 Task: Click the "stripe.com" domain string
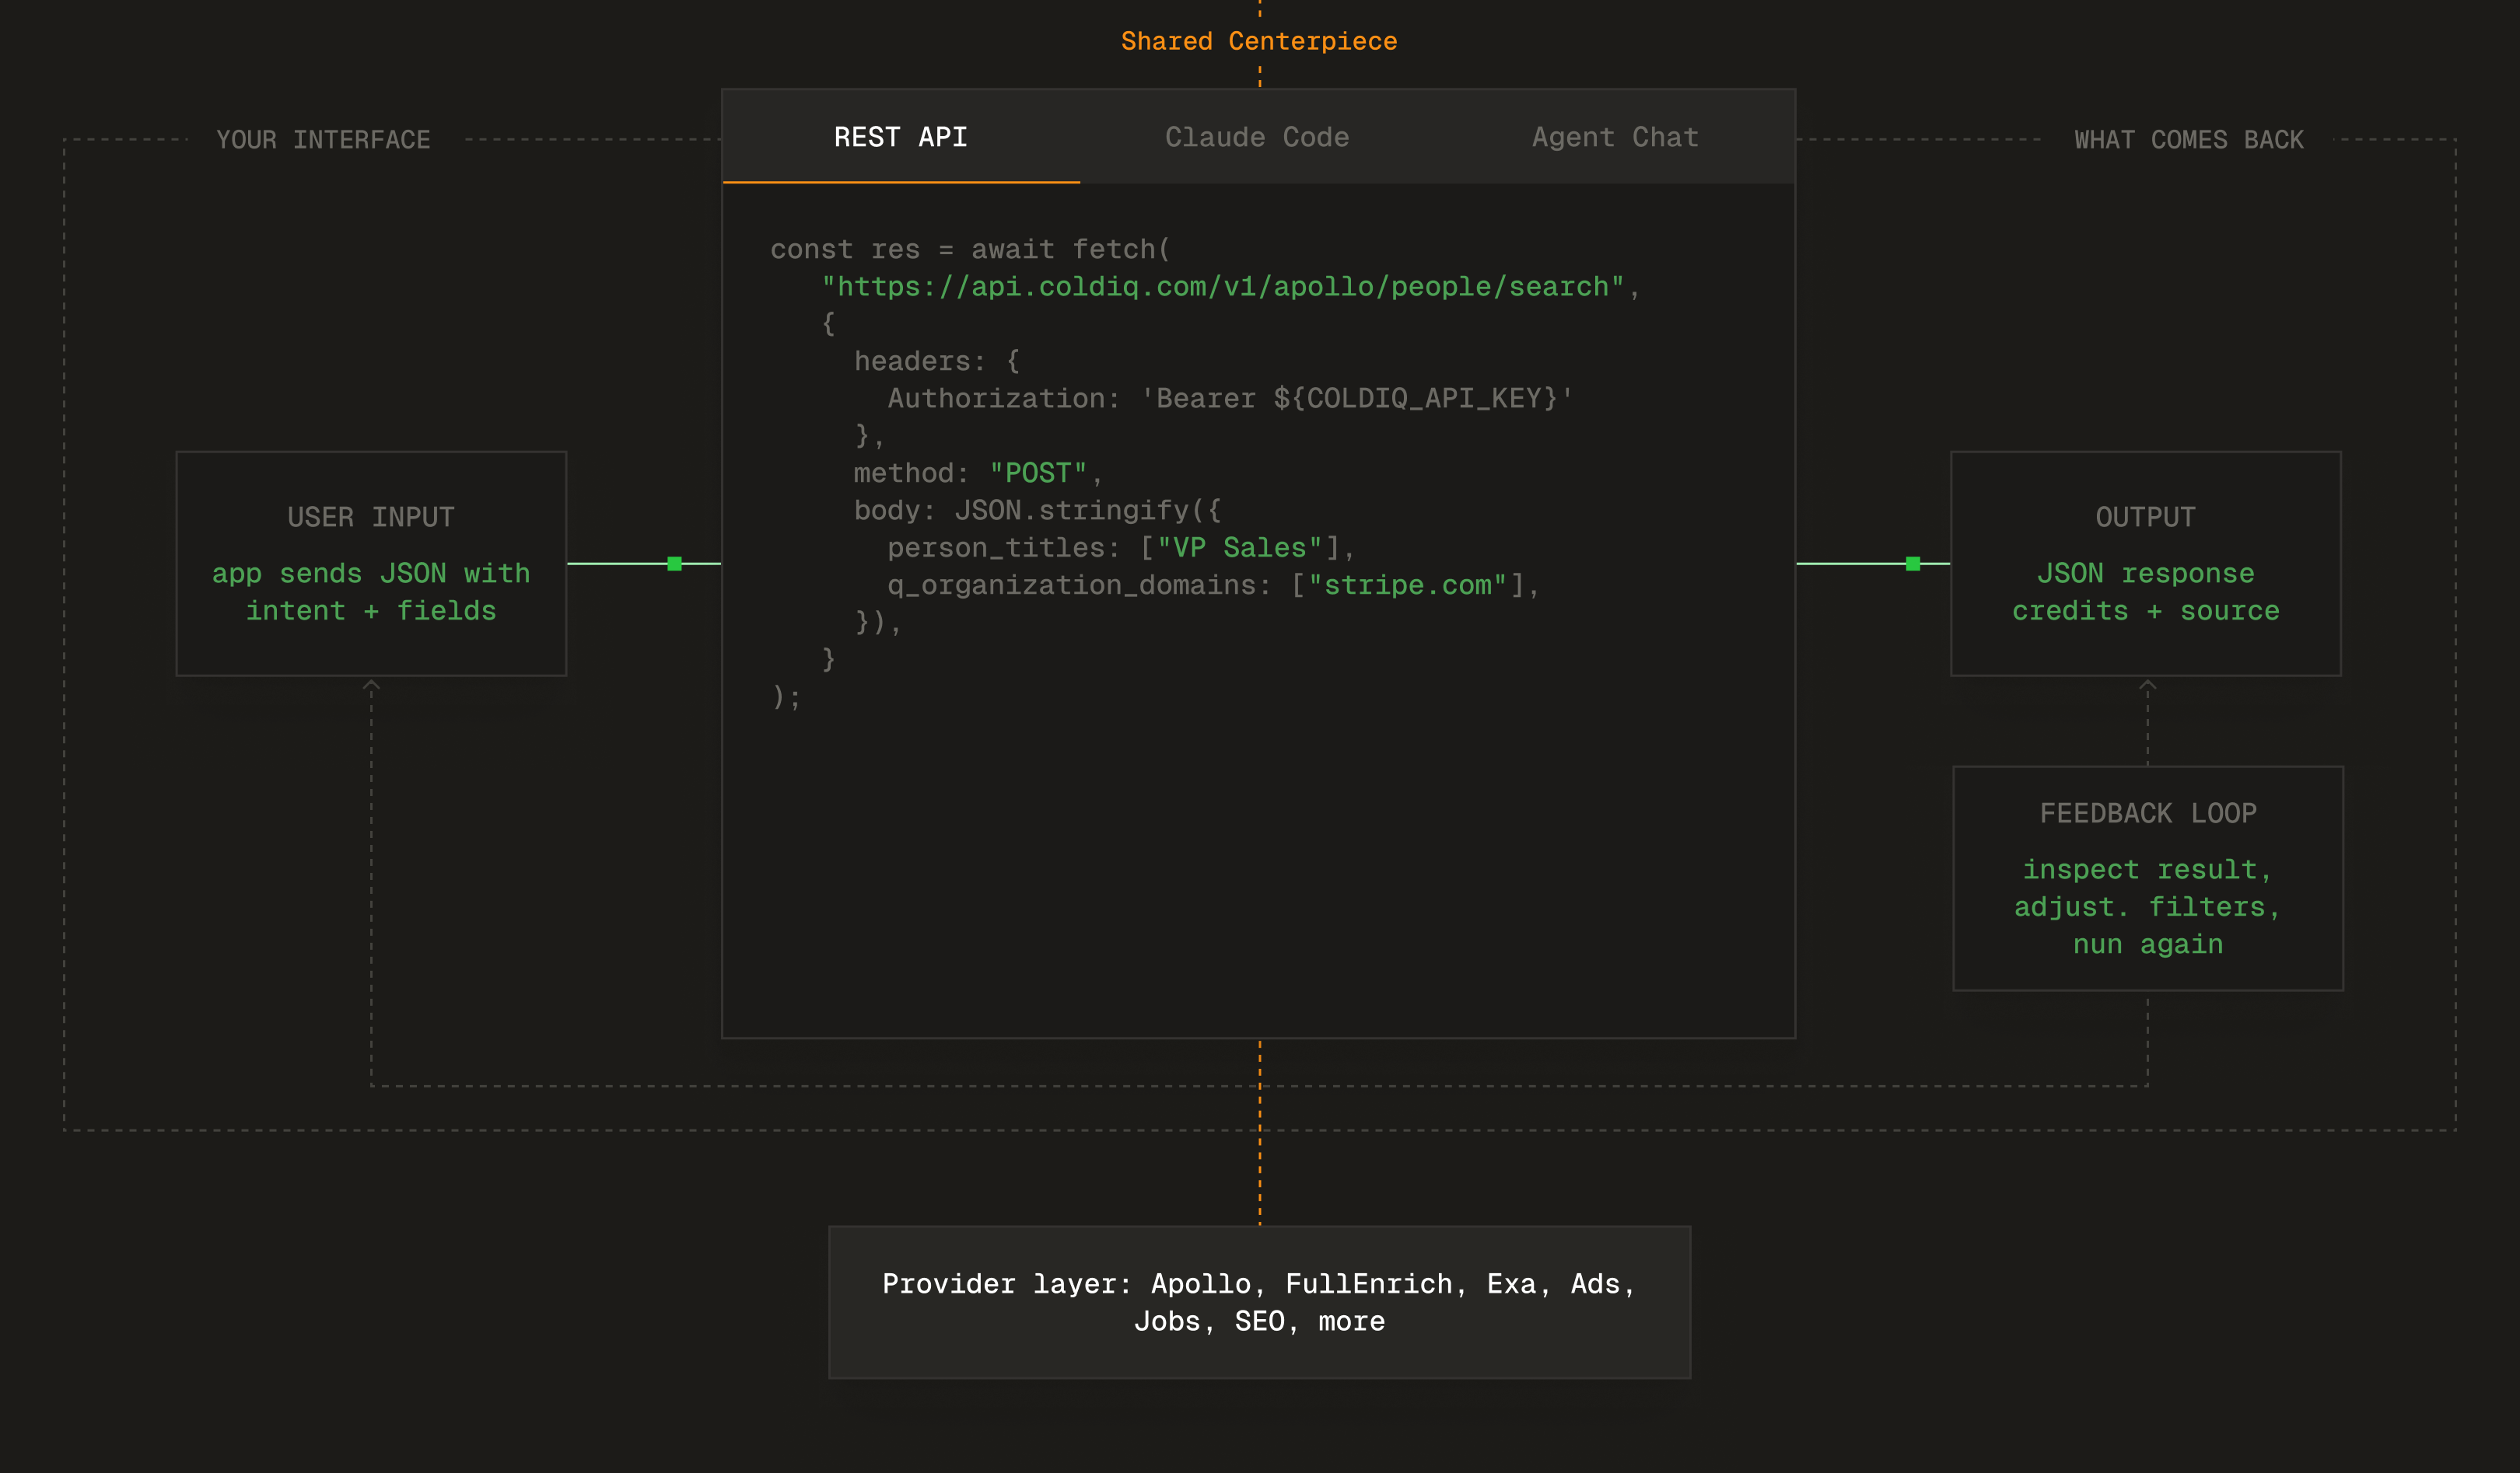(x=1407, y=585)
